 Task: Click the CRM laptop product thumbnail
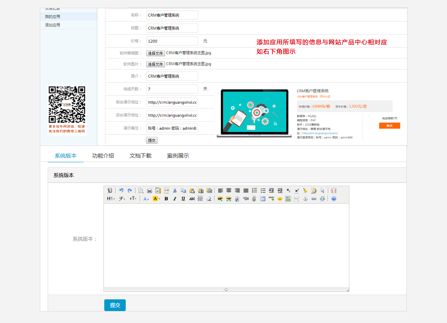(254, 113)
